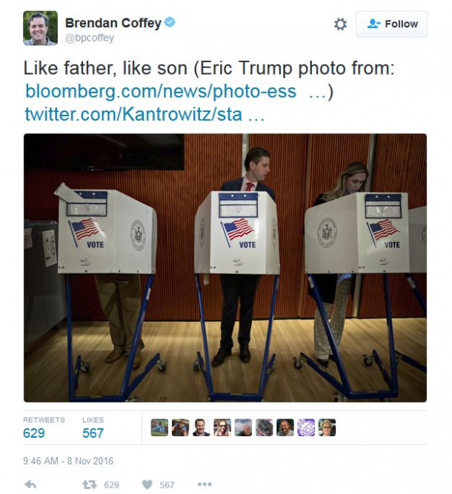Screen dimensions: 452x494
Task: Click the Brendan Coffey display name
Action: coord(113,23)
